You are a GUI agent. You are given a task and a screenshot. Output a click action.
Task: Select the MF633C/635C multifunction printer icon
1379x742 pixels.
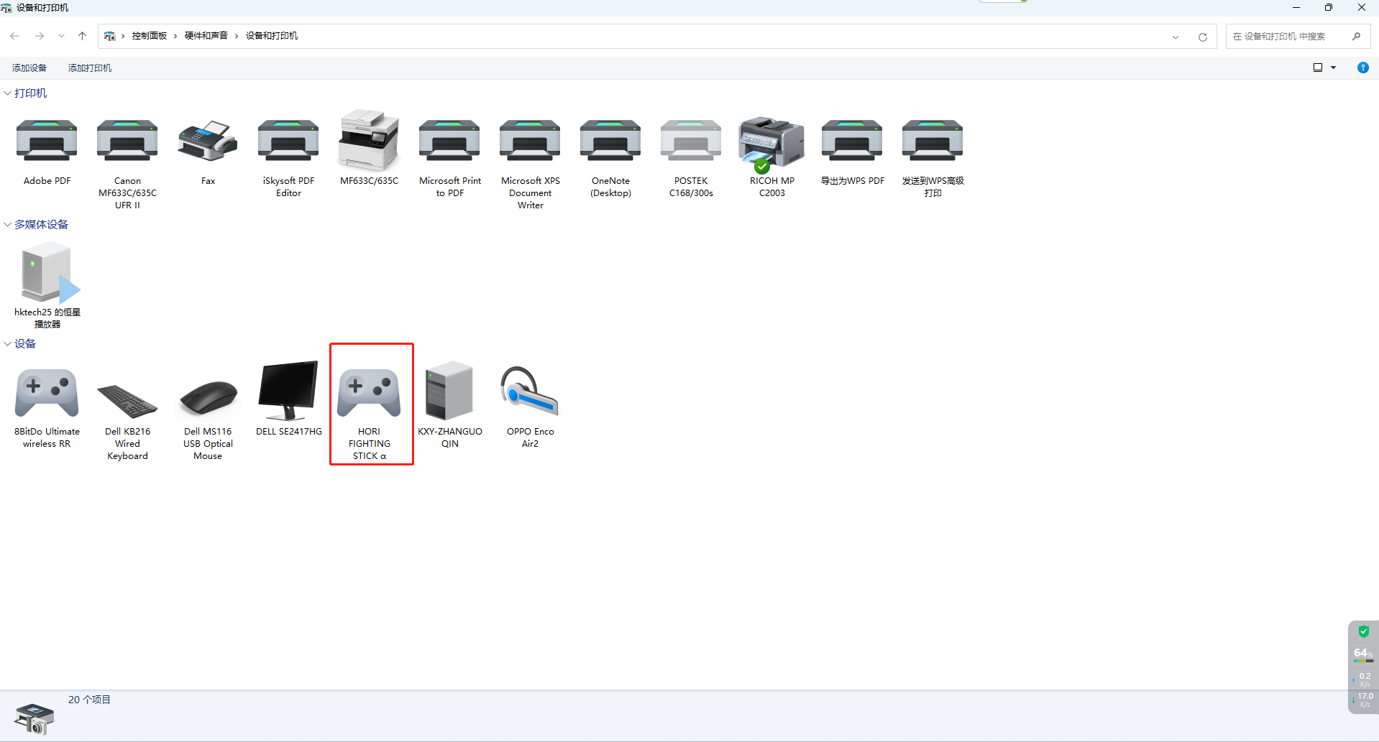click(x=369, y=140)
